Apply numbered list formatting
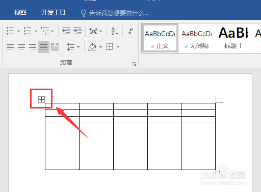 (x=28, y=31)
